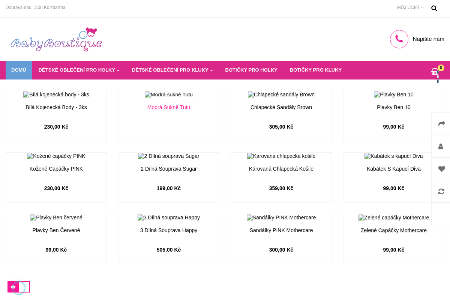Expand Dětské oblečení pro holky menu

(79, 70)
